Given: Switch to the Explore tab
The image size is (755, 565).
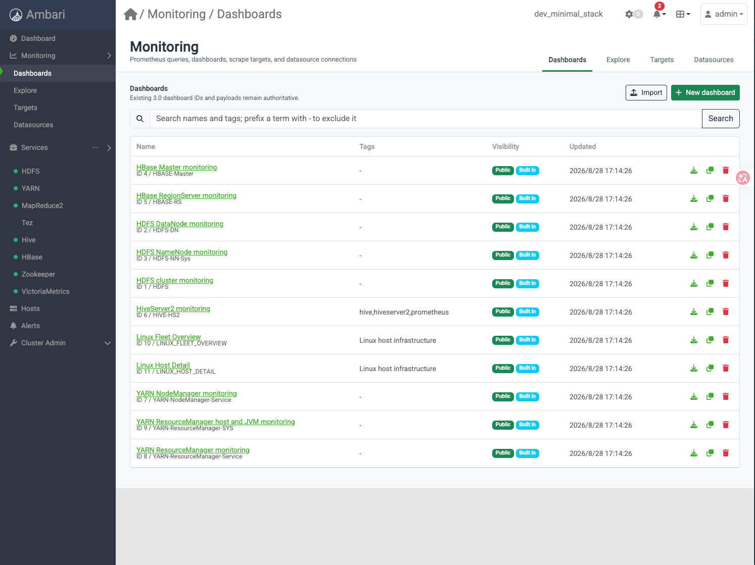Looking at the screenshot, I should point(618,60).
